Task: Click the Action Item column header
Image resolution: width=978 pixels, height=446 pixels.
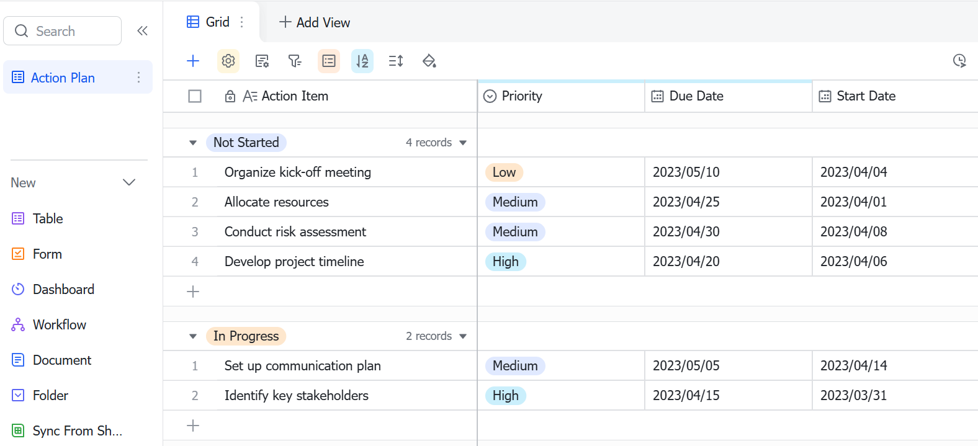Action: 320,96
